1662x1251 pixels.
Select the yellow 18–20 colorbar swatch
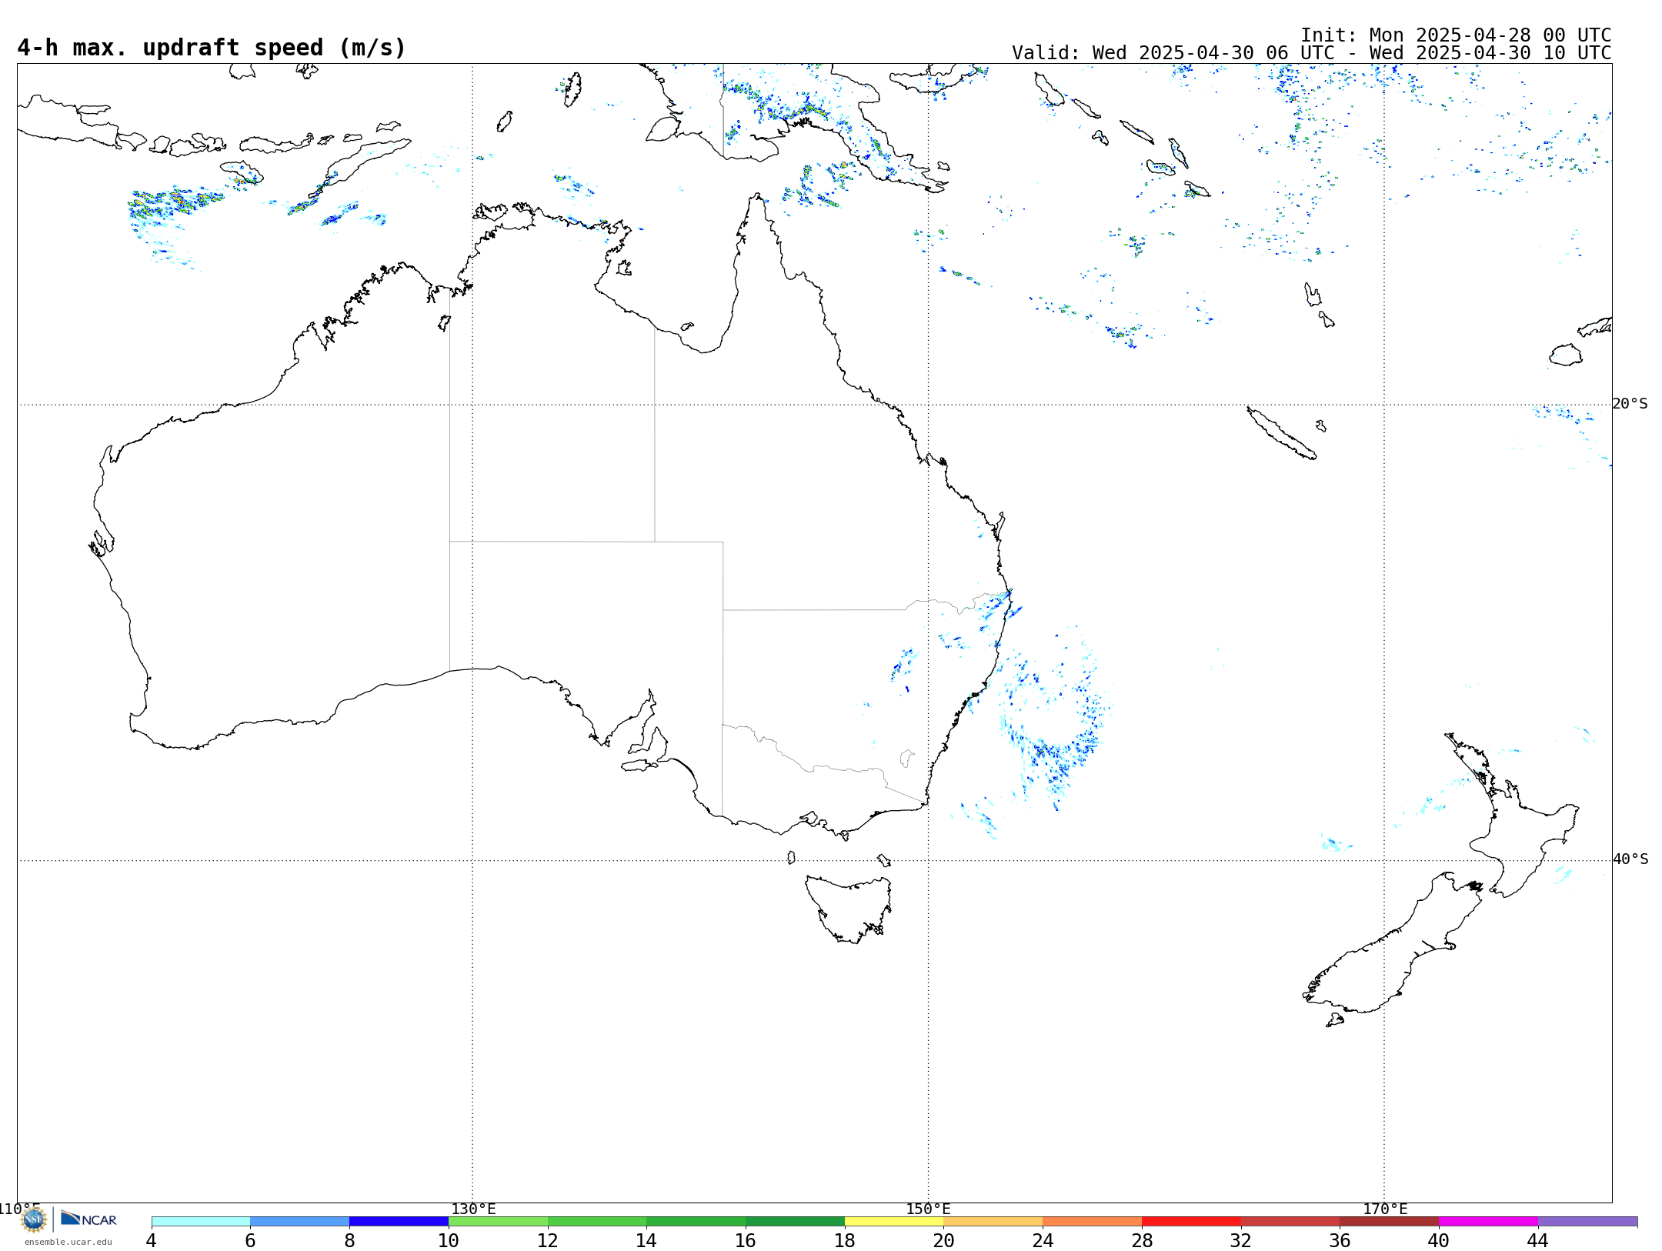pyautogui.click(x=894, y=1221)
